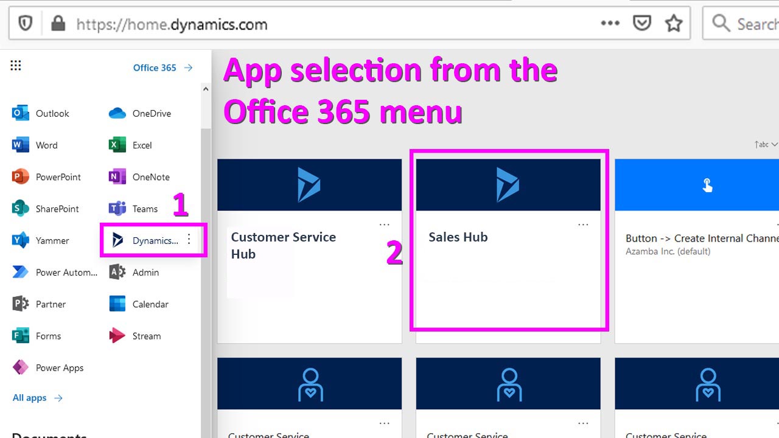
Task: Click the browser Search box
Action: [x=741, y=24]
